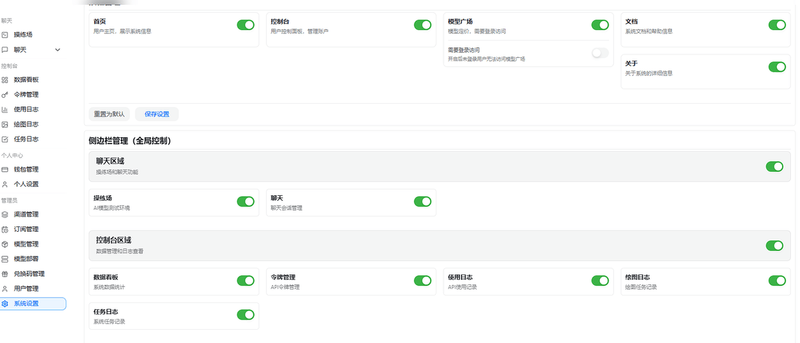Toggle the 令牌管理 API令牌管理 switch
The width and height of the screenshot is (800, 343).
(x=423, y=280)
